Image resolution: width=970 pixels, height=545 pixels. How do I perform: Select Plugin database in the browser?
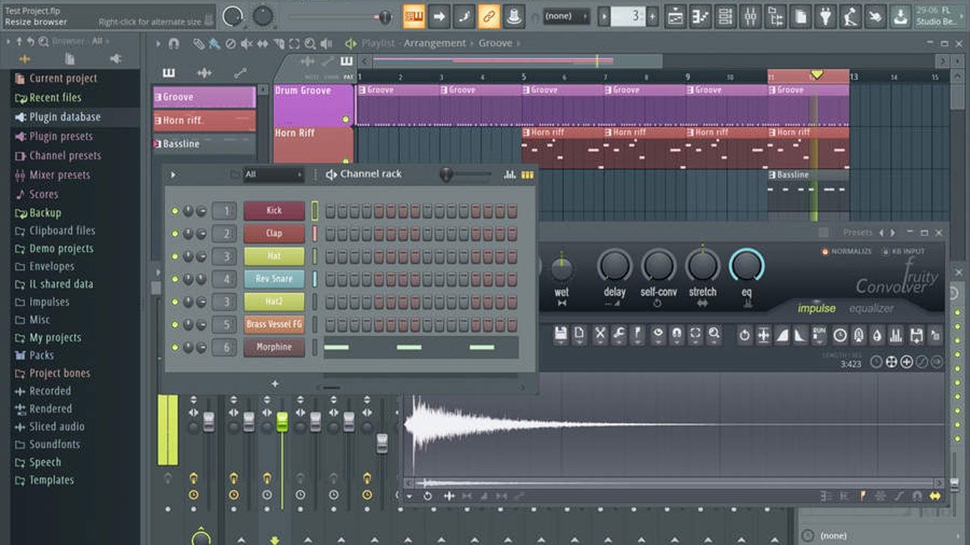(65, 117)
